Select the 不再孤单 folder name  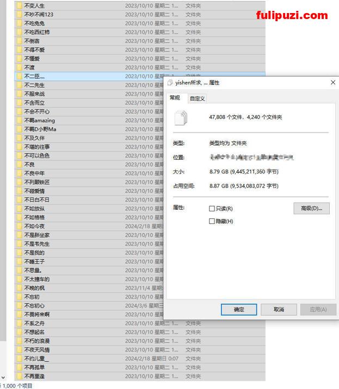coord(34,367)
